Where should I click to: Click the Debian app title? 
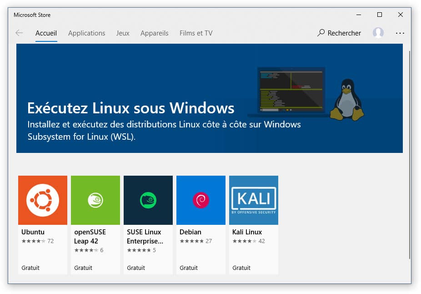pos(190,232)
